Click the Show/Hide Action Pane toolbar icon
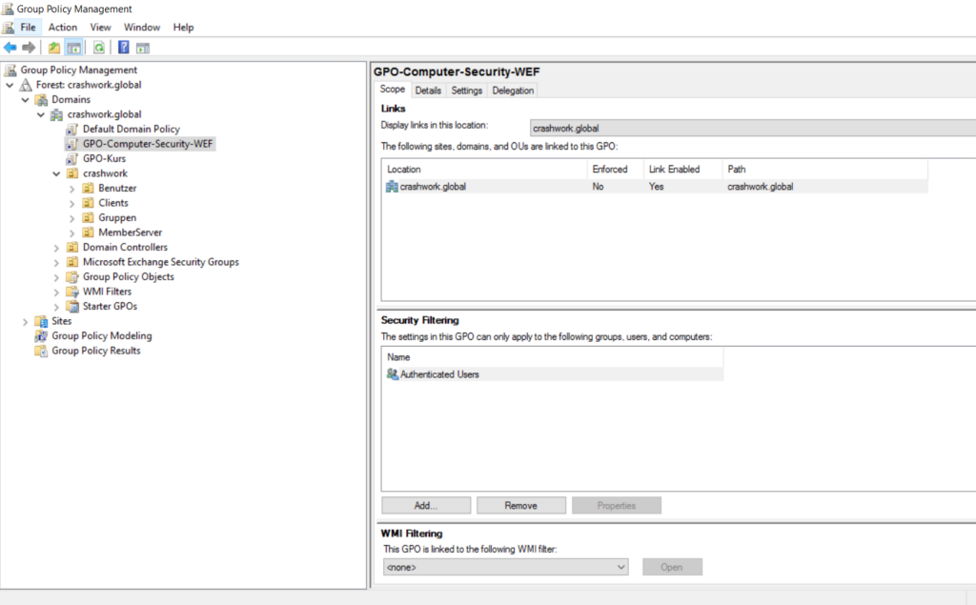The image size is (976, 605). pyautogui.click(x=143, y=48)
